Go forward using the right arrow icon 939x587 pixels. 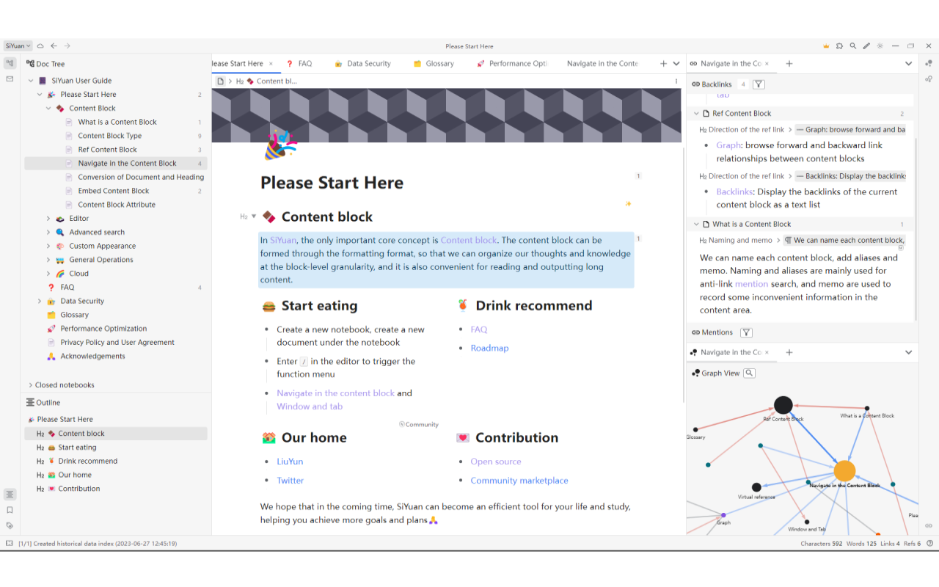tap(67, 45)
